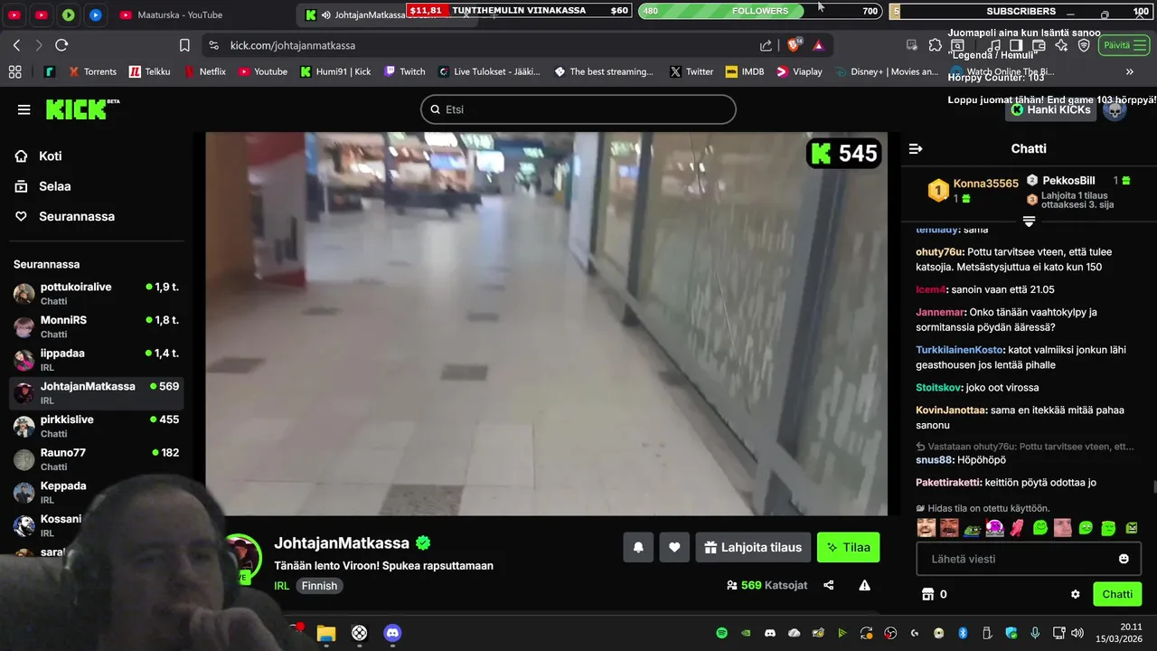Viewport: 1157px width, 651px height.
Task: Open File Explorer in the taskbar
Action: (x=326, y=633)
